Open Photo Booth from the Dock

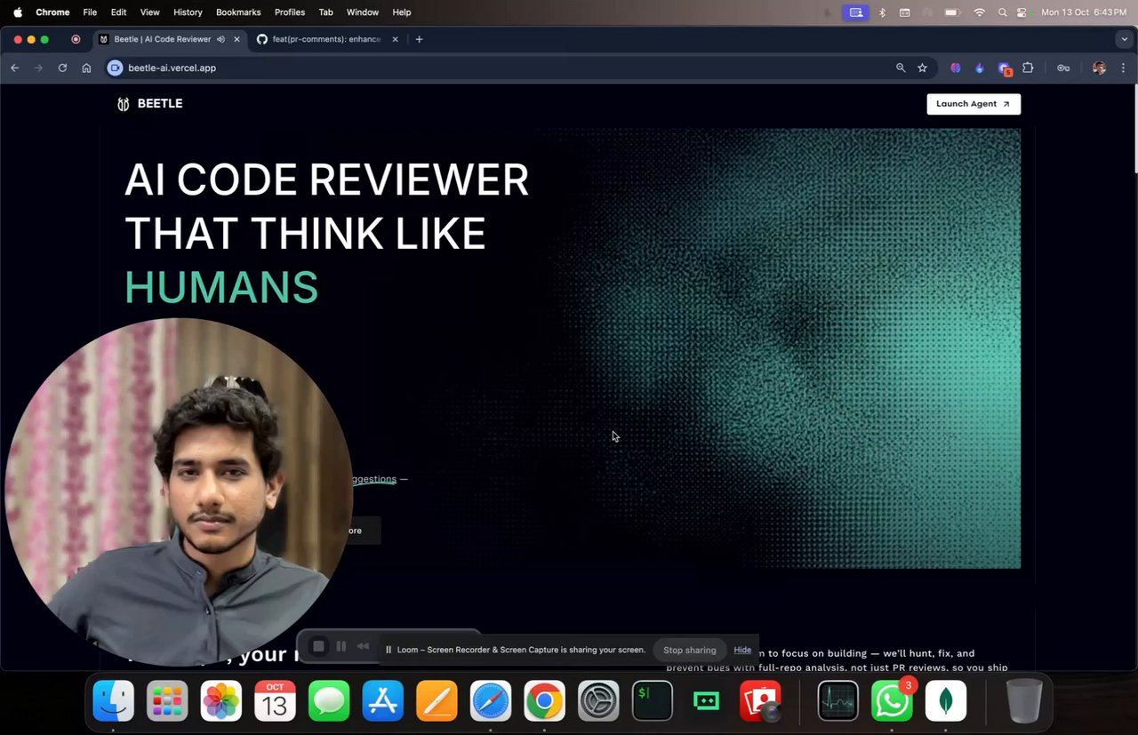pos(760,701)
